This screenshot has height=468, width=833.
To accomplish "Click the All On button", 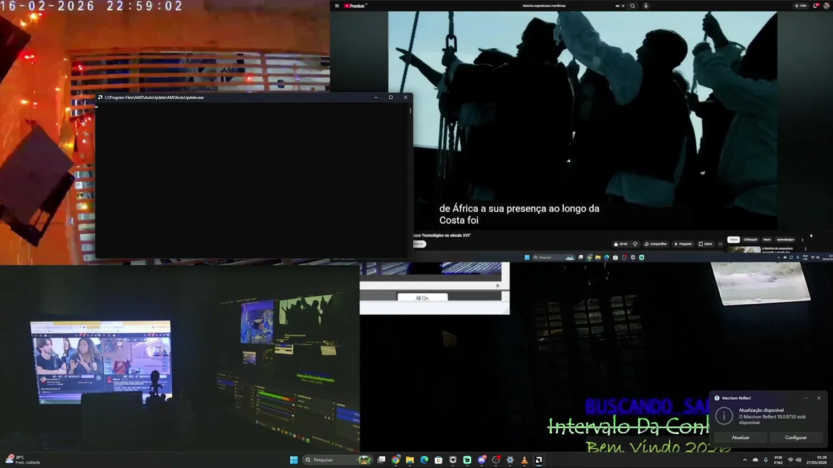I will point(422,298).
